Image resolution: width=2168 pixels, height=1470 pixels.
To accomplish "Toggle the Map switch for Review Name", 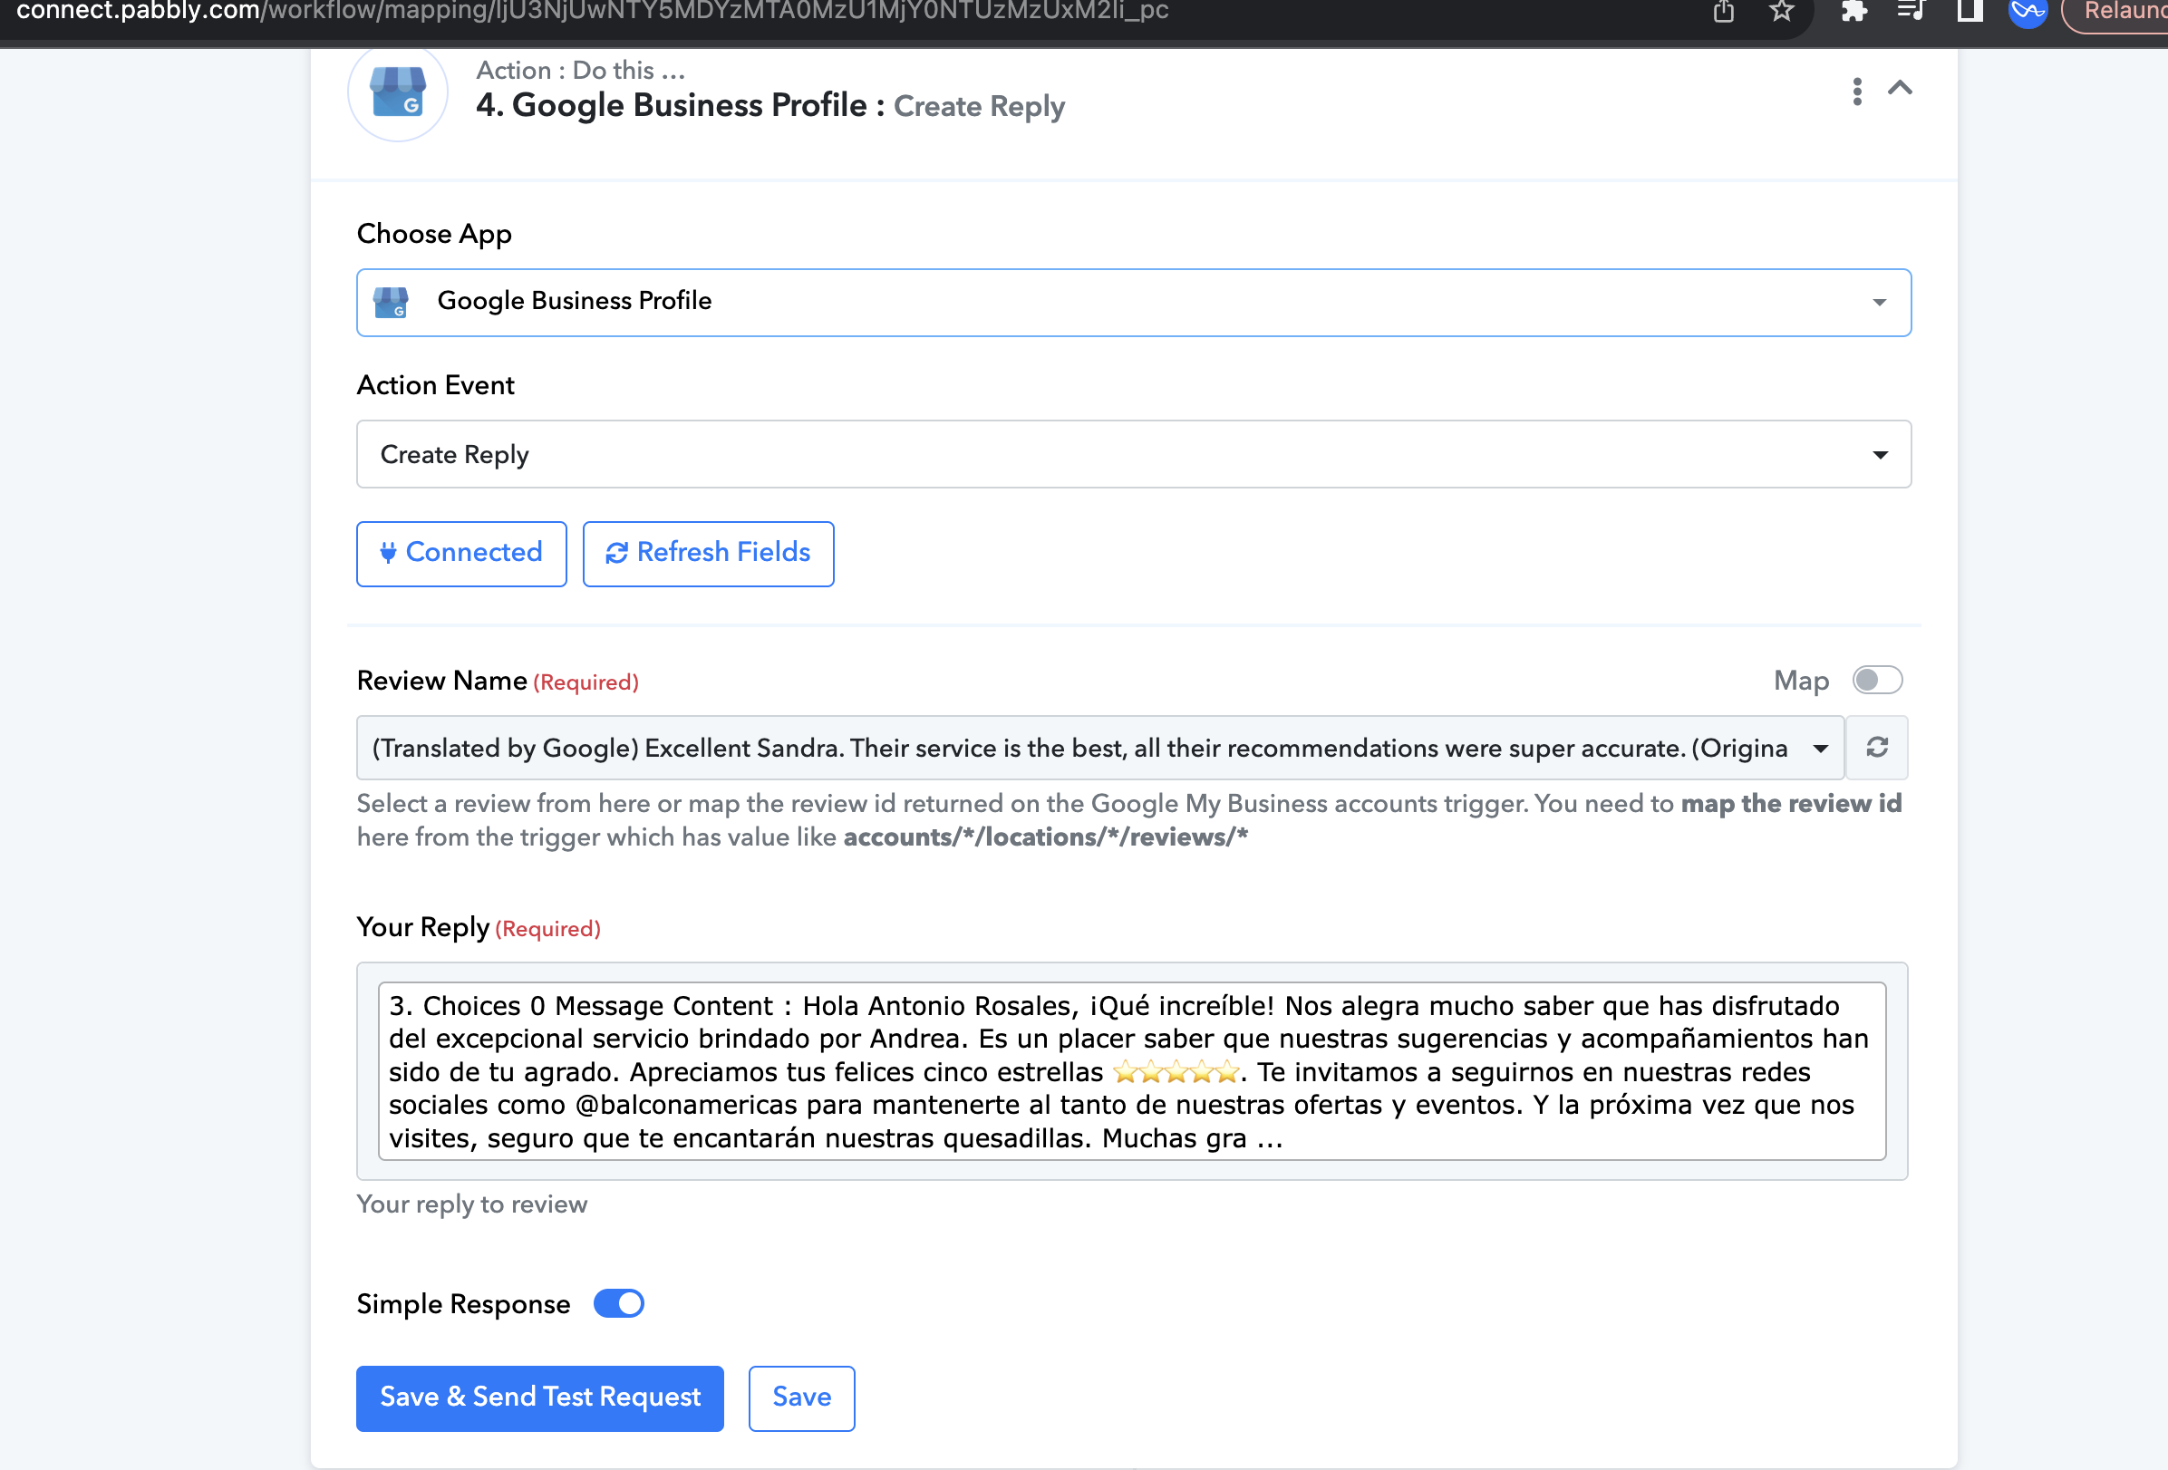I will tap(1878, 680).
